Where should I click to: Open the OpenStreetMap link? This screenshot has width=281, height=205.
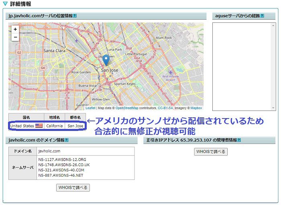click(x=127, y=108)
